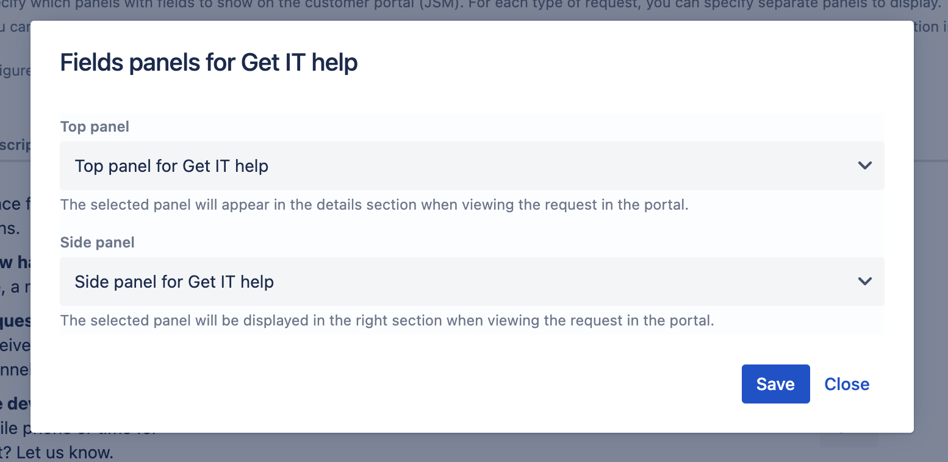This screenshot has width=948, height=462.
Task: Expand the Side panel dropdown chevron
Action: 864,282
